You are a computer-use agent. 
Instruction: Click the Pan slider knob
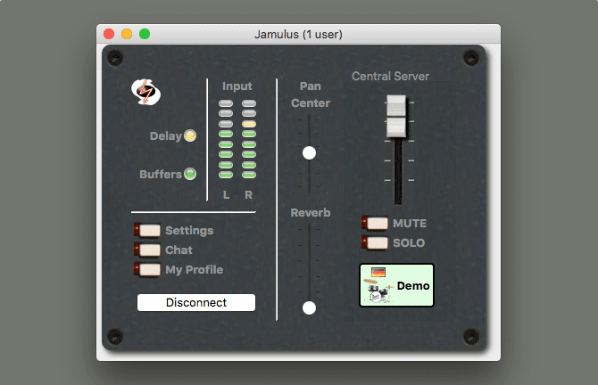309,152
